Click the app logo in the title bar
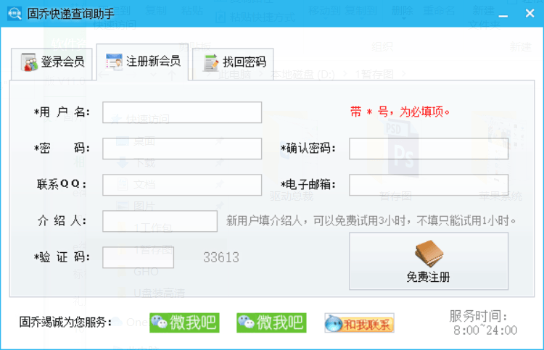 pos(15,14)
